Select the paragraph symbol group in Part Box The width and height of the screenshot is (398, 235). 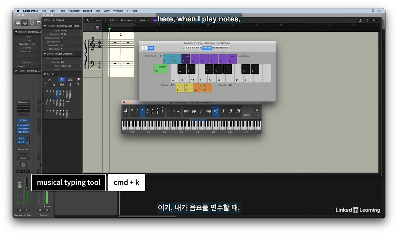tap(78, 85)
